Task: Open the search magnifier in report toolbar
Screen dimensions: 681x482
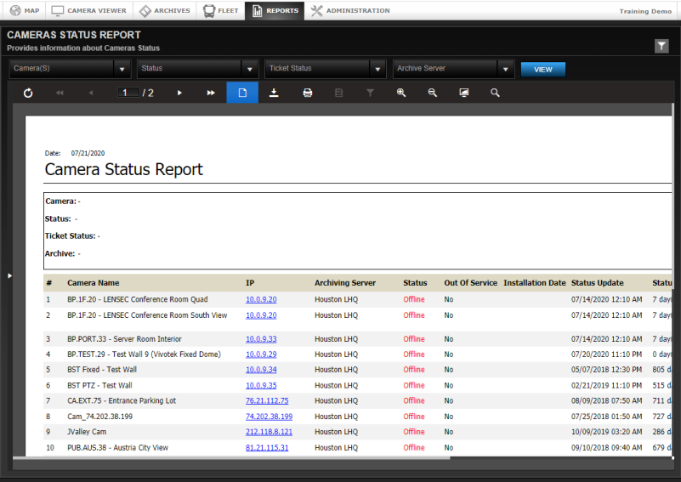Action: 495,93
